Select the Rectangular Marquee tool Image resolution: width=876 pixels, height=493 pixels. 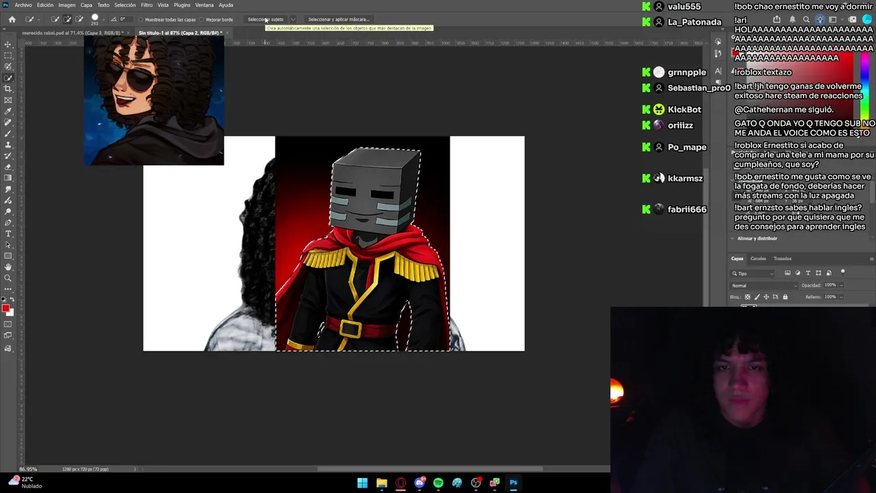click(8, 55)
